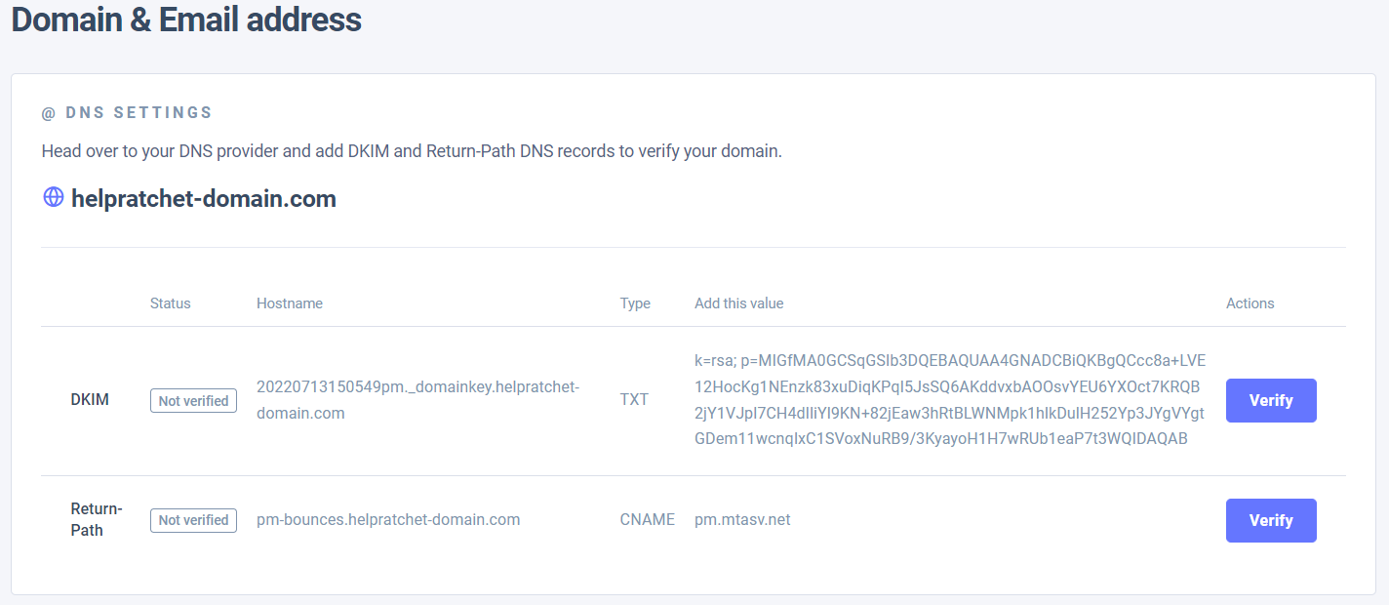Click the pm.mtasv.net CNAME value
1389x605 pixels.
(x=742, y=520)
